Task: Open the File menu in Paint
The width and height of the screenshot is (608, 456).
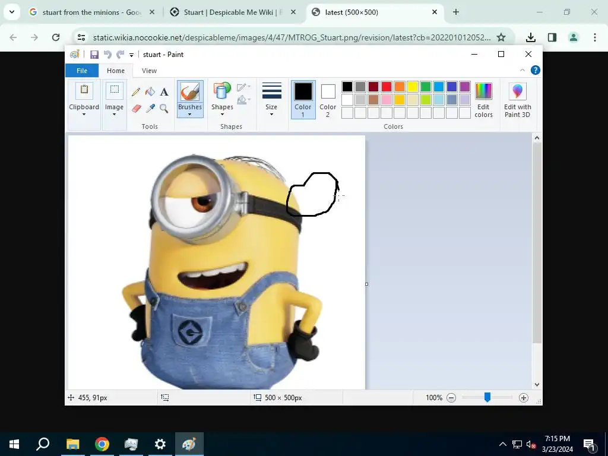Action: click(x=82, y=71)
